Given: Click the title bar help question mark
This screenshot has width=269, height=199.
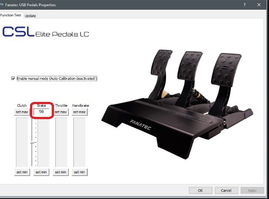Looking at the screenshot, I should pos(244,4).
